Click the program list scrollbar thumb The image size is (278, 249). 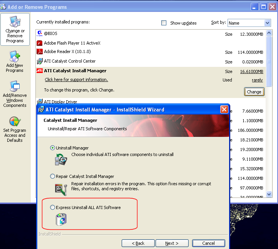coord(269,61)
